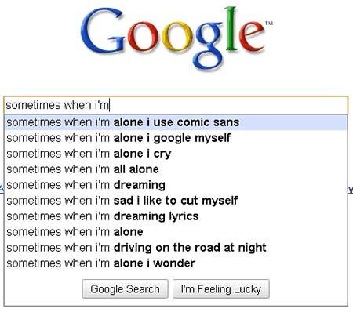Click the I'm Feeling Lucky button

221,289
